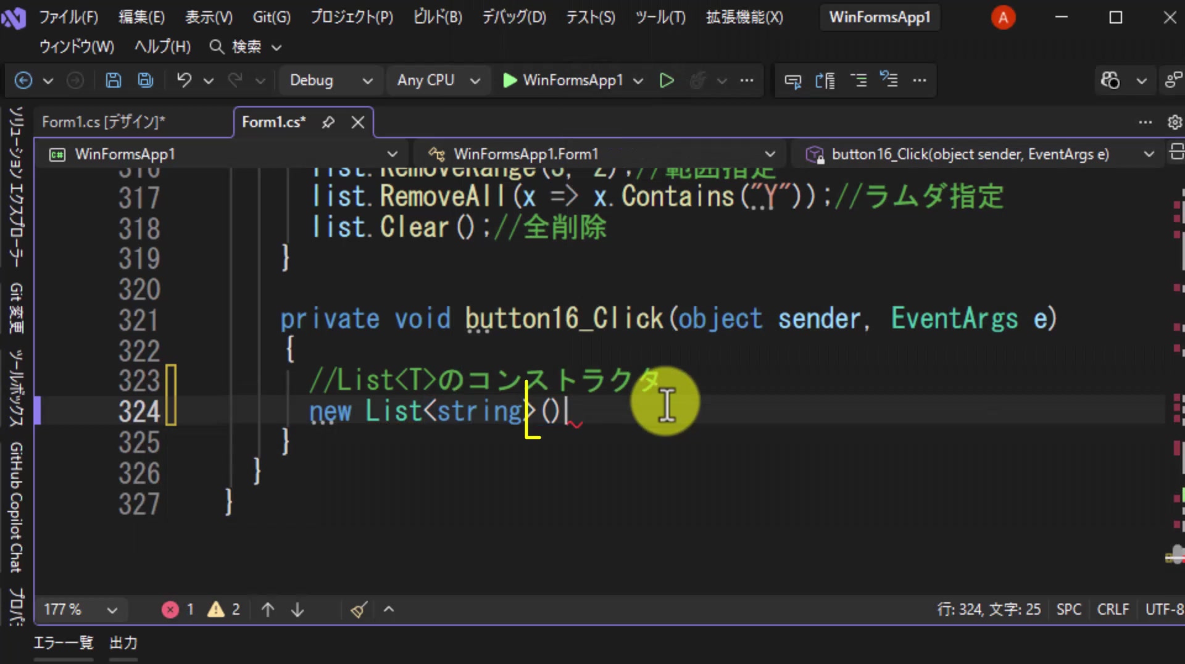
Task: Open the エラー一覧 panel tab
Action: [x=64, y=643]
